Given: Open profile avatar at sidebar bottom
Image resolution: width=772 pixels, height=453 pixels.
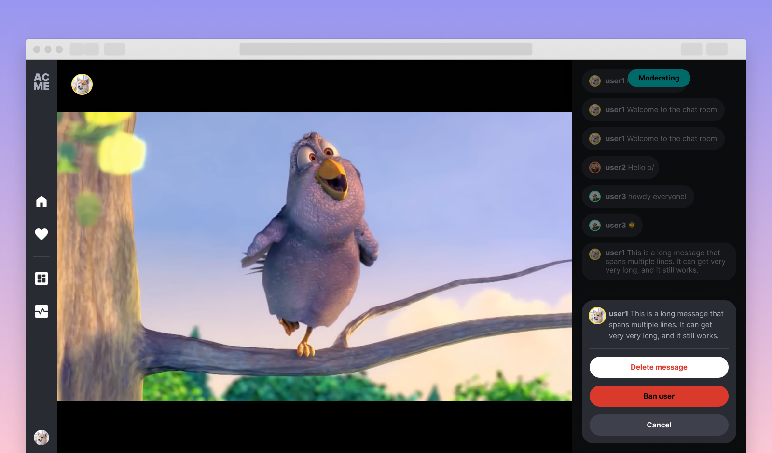Looking at the screenshot, I should 41,438.
